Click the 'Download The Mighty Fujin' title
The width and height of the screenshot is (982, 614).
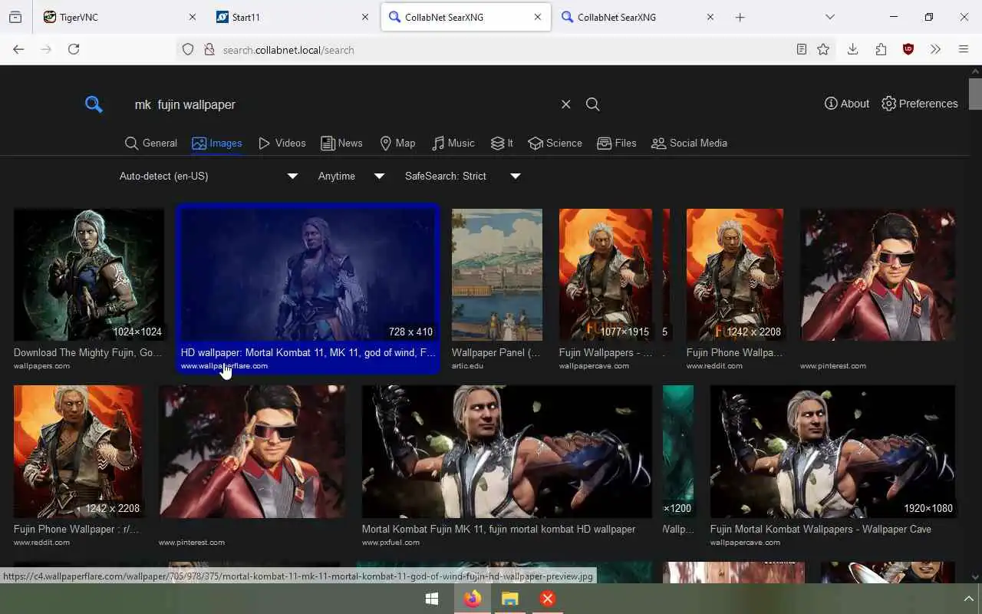pyautogui.click(x=88, y=352)
